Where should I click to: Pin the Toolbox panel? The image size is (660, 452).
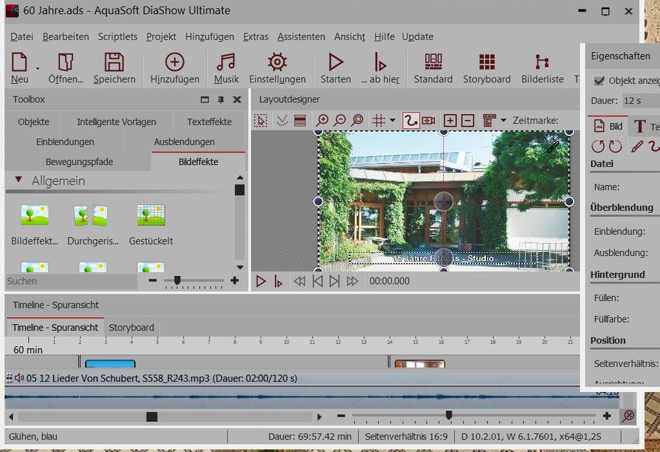click(x=221, y=100)
